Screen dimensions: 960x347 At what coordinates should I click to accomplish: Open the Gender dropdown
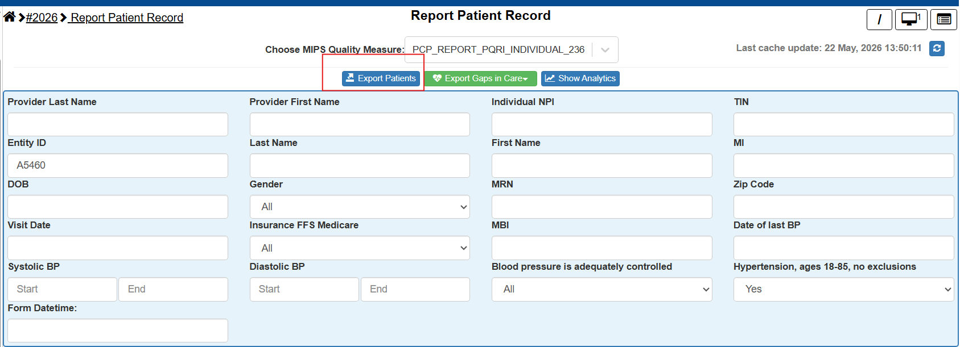point(360,207)
